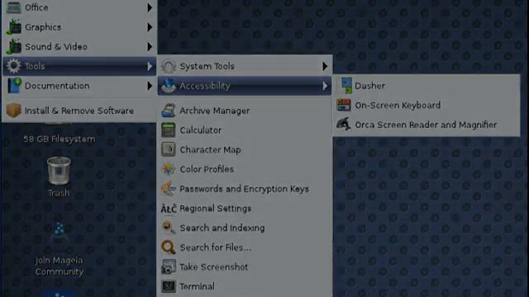The height and width of the screenshot is (297, 529).
Task: Open the Graphics menu entry
Action: pyautogui.click(x=79, y=27)
